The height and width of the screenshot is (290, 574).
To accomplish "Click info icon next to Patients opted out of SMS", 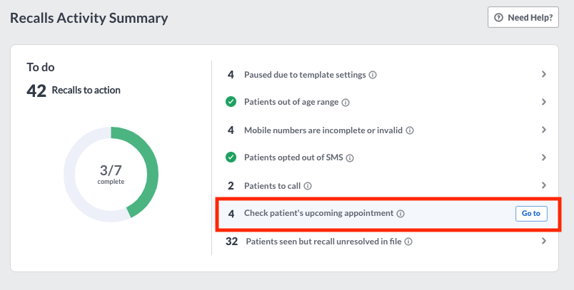I will (350, 158).
